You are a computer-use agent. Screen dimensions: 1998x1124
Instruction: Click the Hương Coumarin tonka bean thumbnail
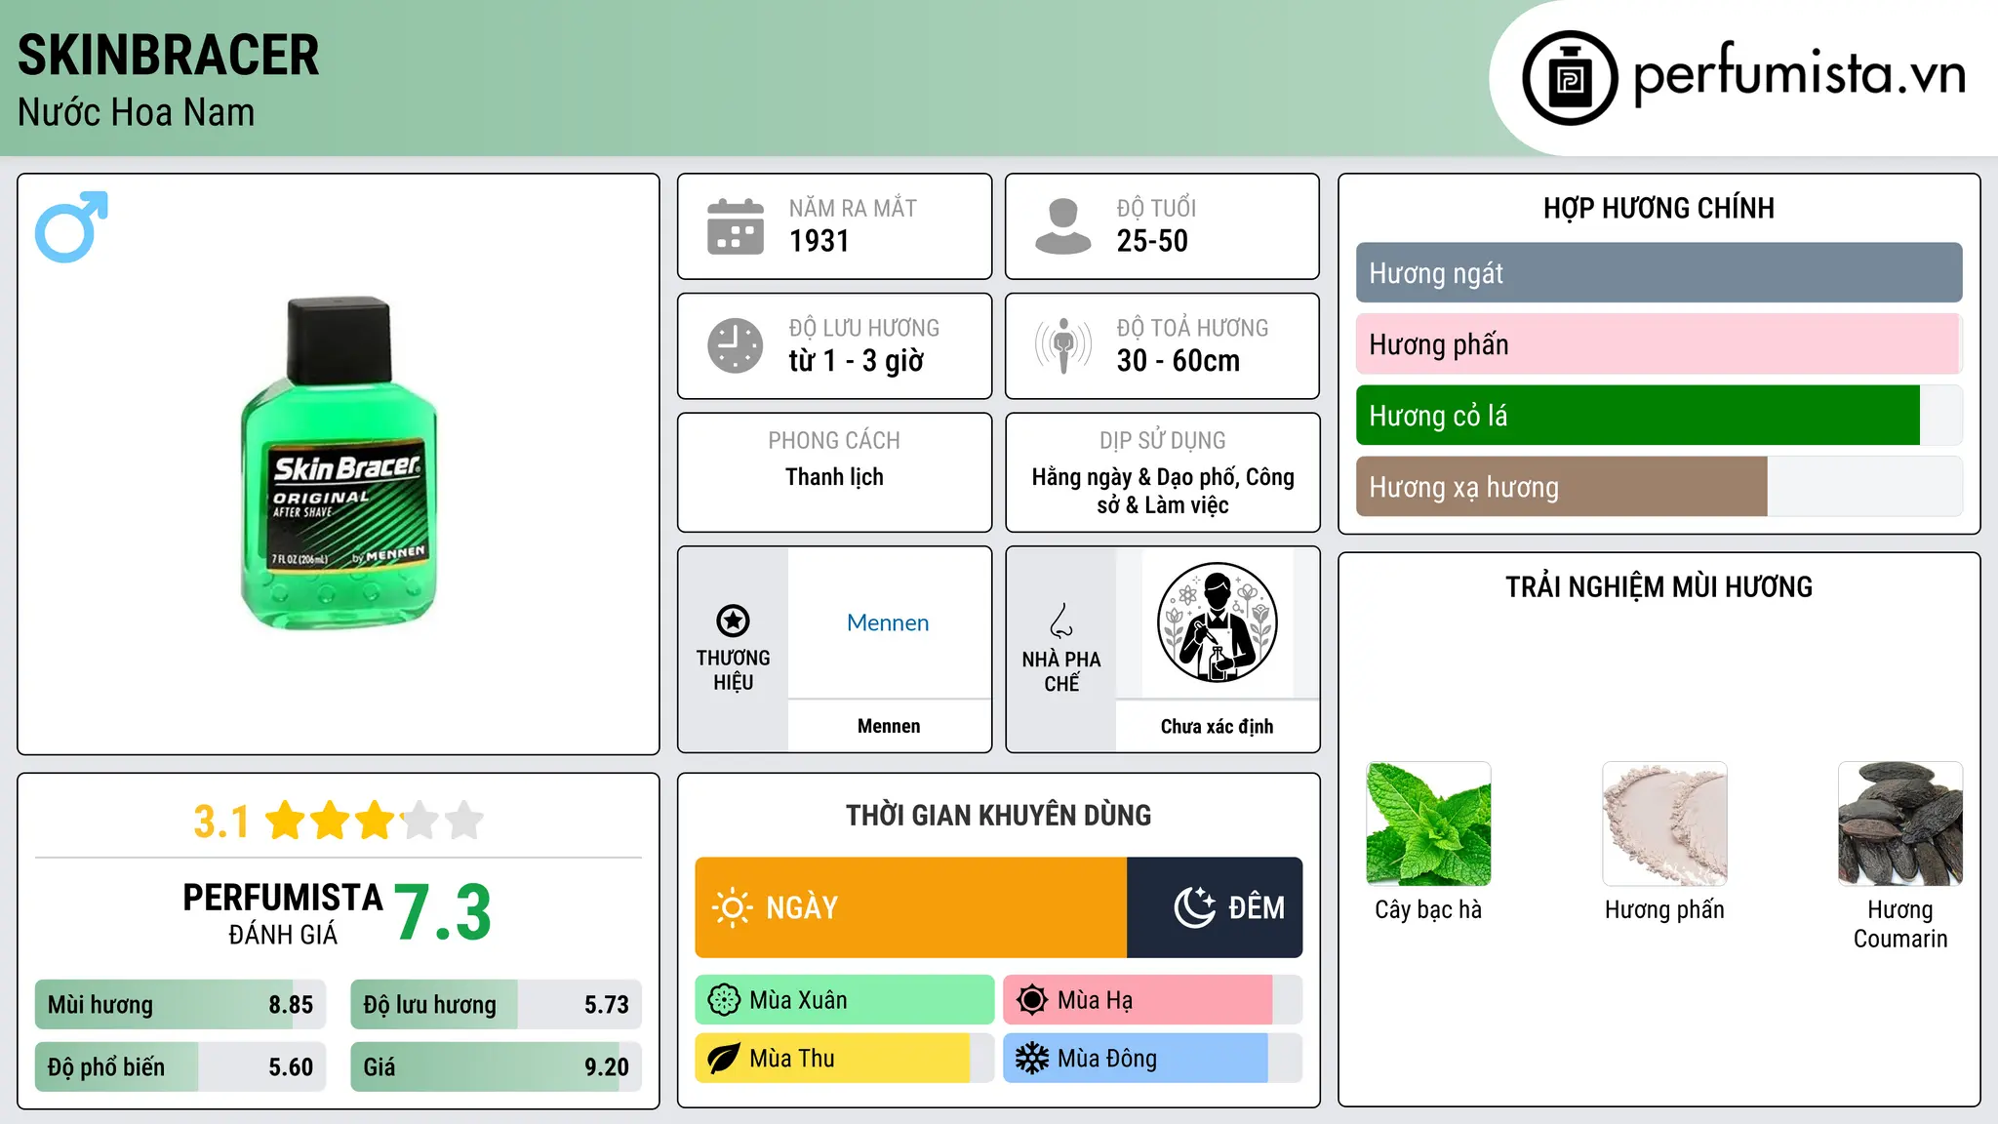pyautogui.click(x=1900, y=823)
